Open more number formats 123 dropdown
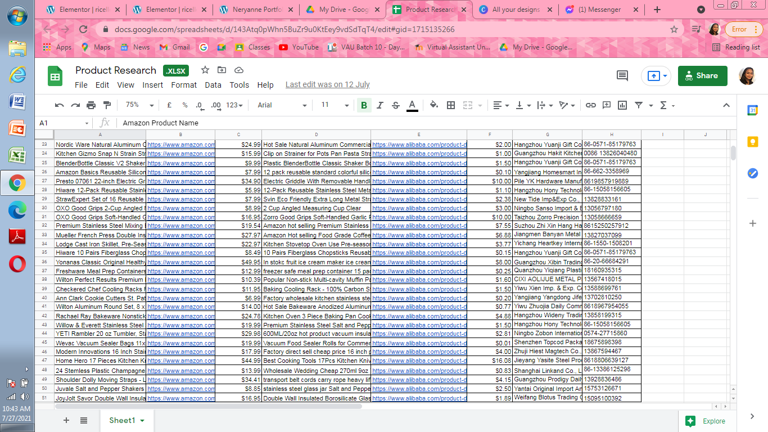 [234, 105]
